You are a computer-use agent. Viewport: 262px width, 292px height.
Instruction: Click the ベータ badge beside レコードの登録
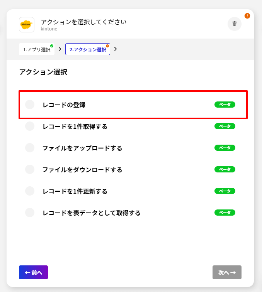tap(225, 105)
